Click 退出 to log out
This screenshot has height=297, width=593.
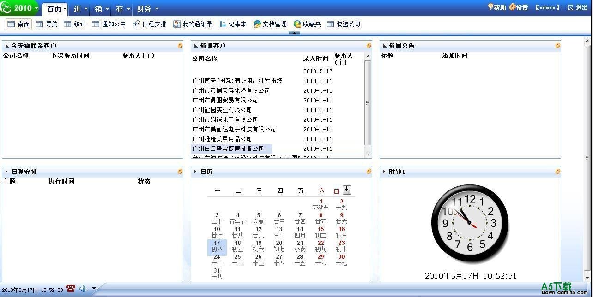[578, 7]
